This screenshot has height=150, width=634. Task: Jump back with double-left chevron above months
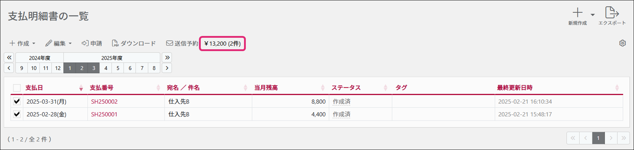pos(9,58)
